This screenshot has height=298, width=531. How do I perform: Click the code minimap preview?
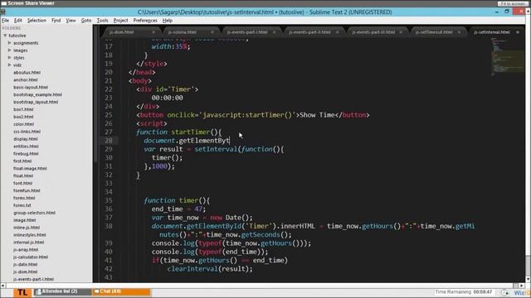[507, 57]
